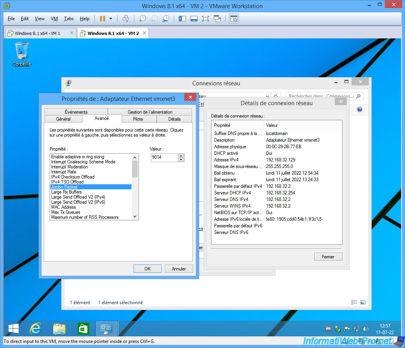Open the Windows Start button
The height and width of the screenshot is (348, 405).
(x=14, y=329)
